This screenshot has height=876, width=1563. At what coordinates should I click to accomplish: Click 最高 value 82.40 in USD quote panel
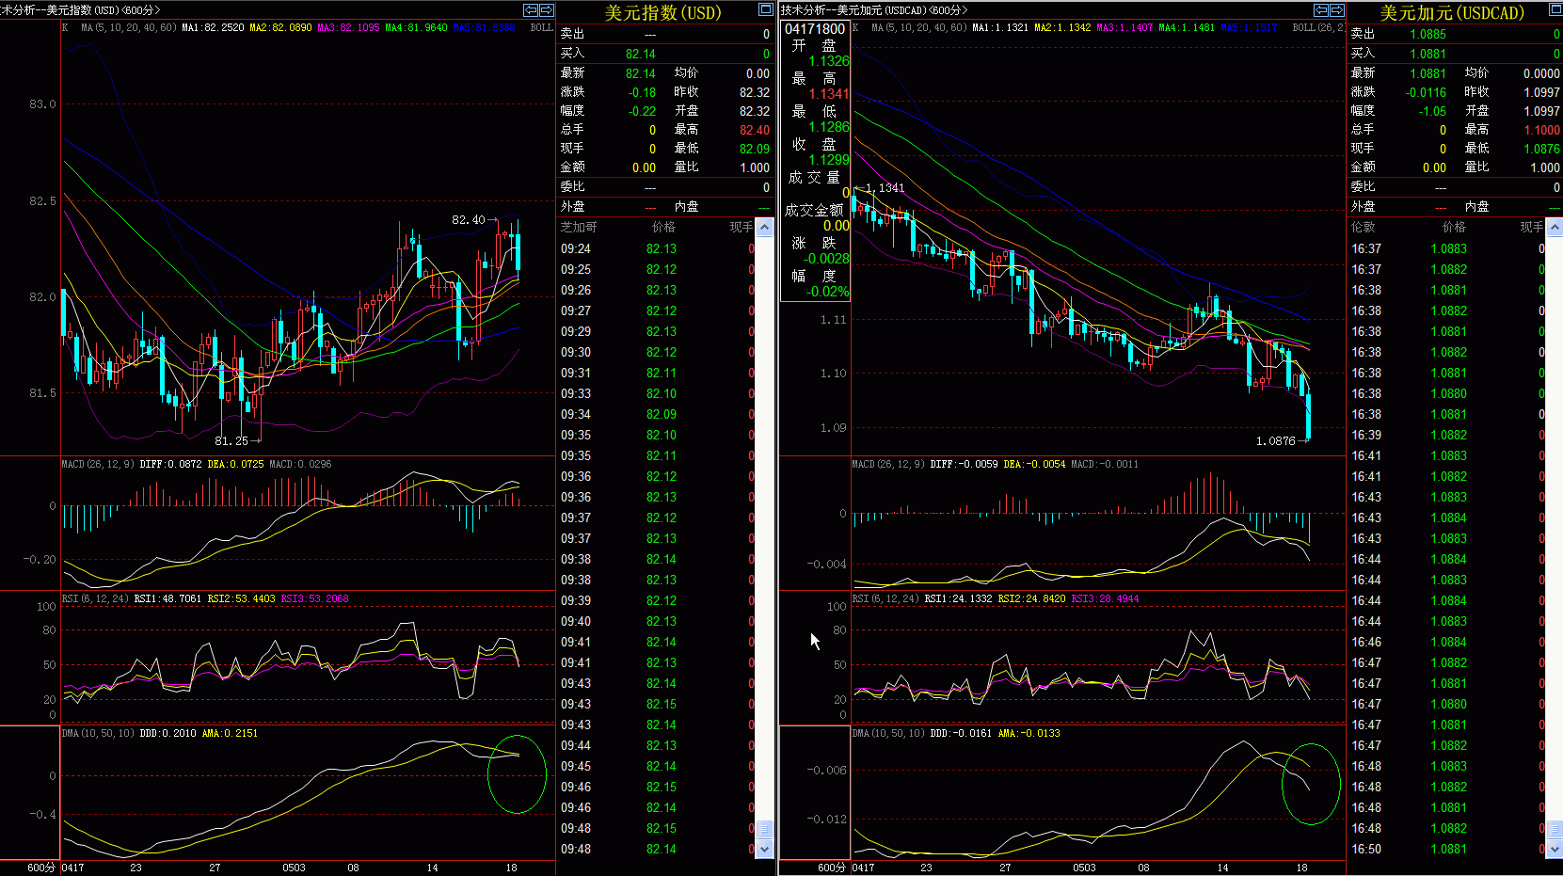pyautogui.click(x=755, y=130)
